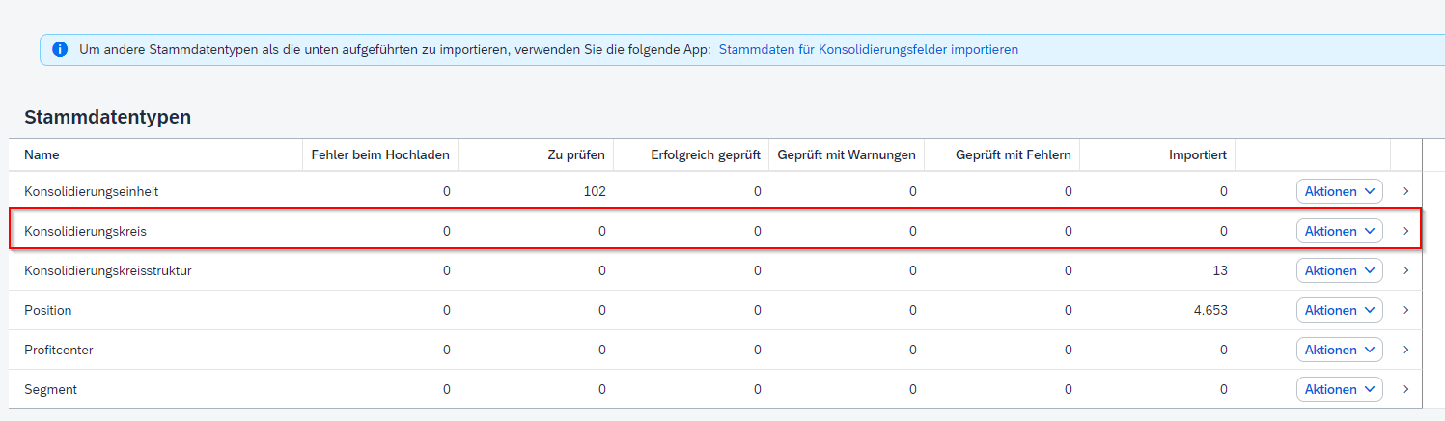This screenshot has width=1445, height=421.
Task: Click navigation arrow for Konsolidierungskreis row
Action: point(1405,231)
